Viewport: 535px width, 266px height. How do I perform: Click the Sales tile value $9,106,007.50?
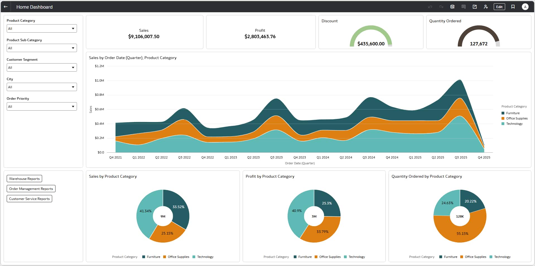144,36
